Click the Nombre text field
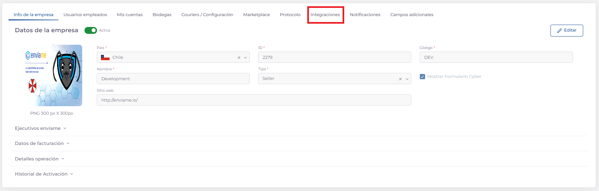599x191 pixels. pos(173,79)
